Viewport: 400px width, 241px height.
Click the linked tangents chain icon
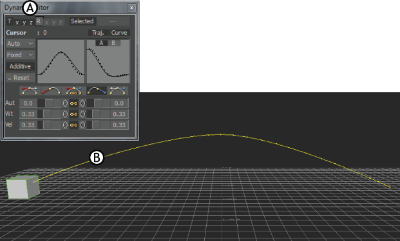point(73,91)
